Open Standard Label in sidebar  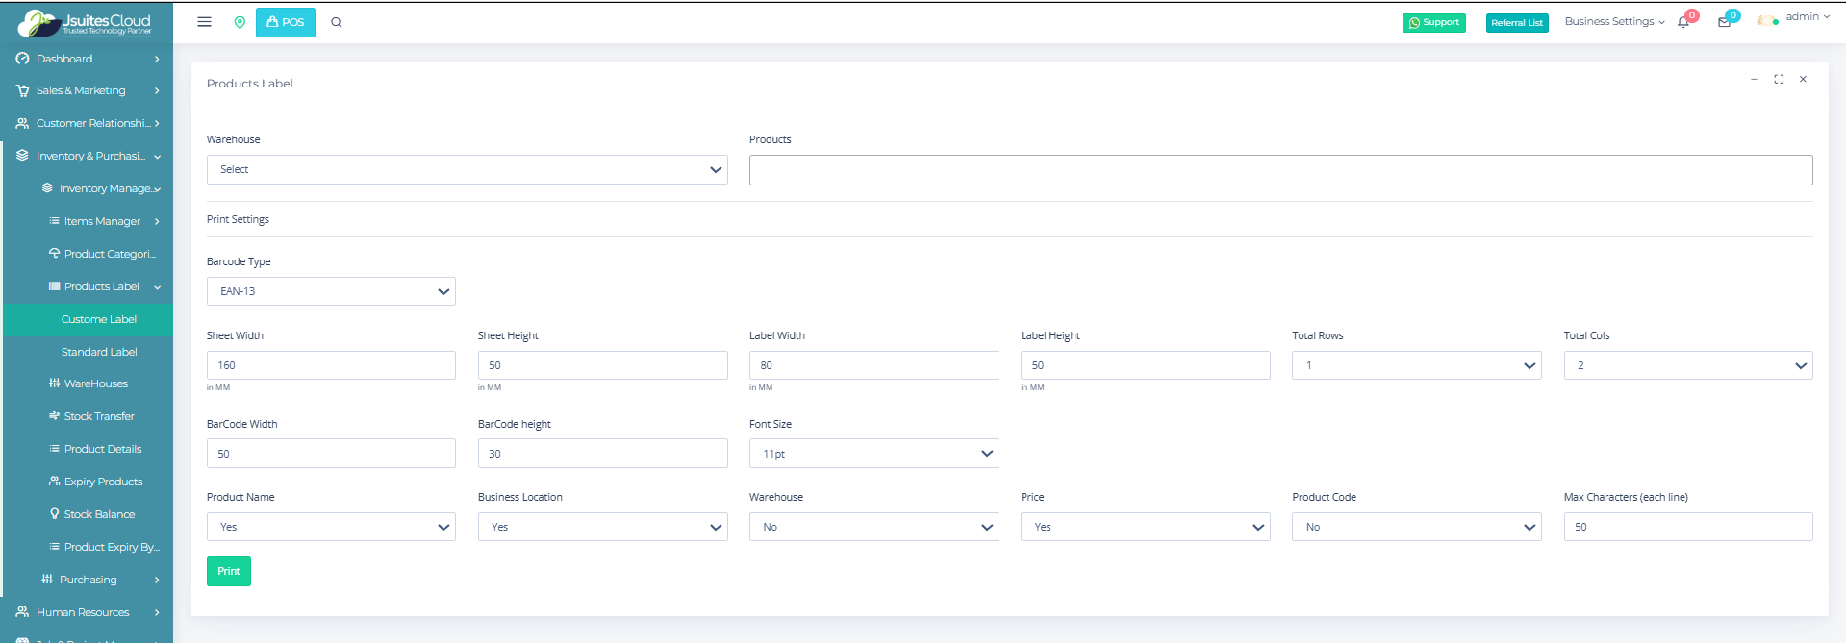pos(99,352)
